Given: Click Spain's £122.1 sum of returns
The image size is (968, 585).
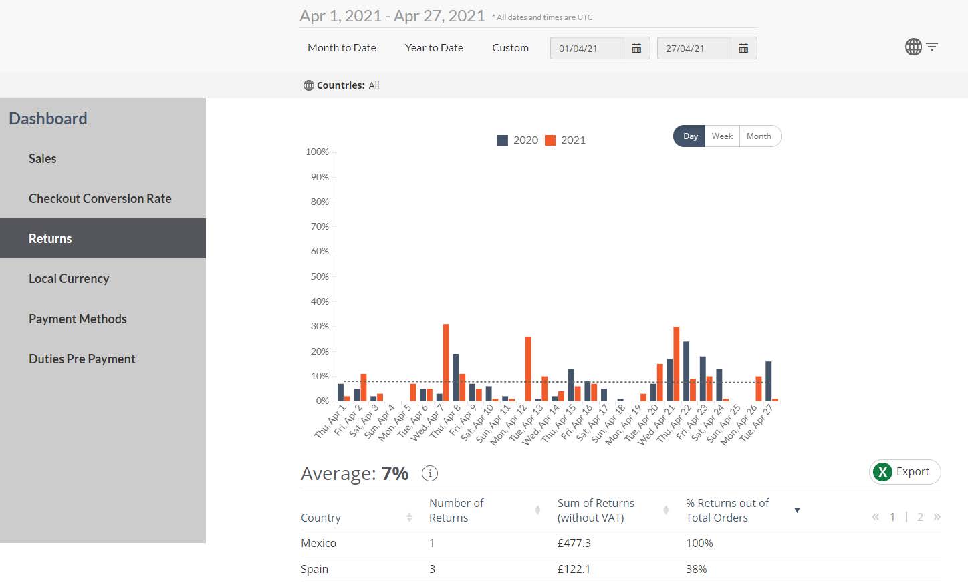Looking at the screenshot, I should 574,569.
